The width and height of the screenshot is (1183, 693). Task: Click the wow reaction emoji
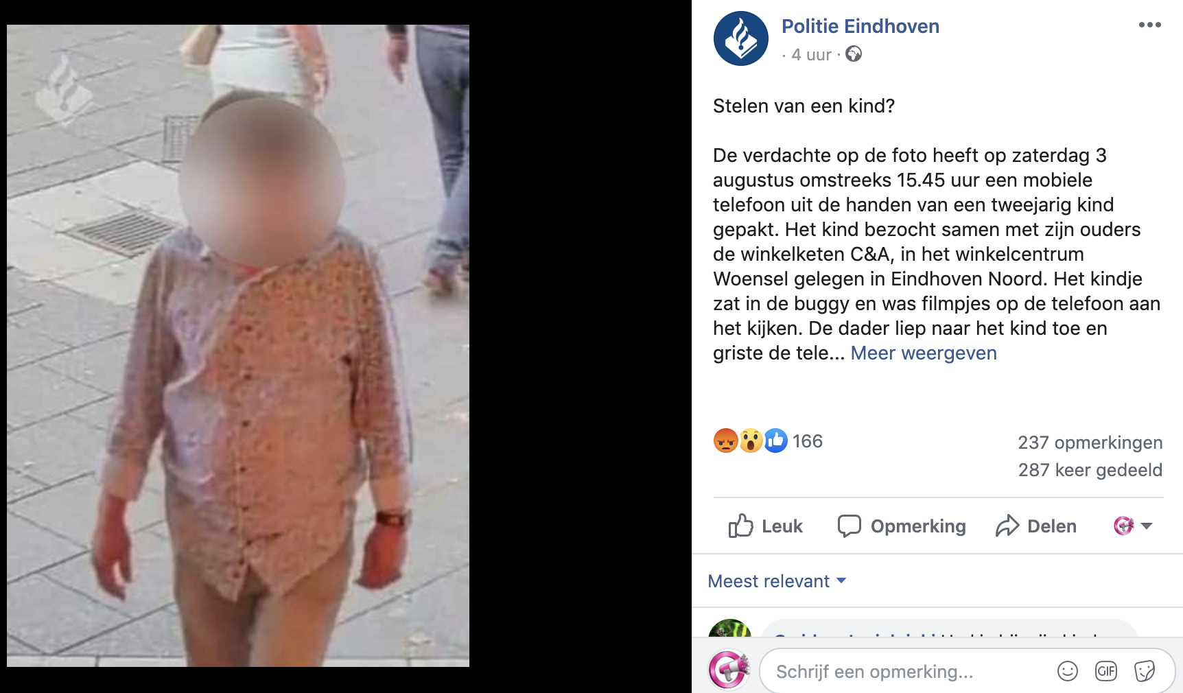[751, 441]
